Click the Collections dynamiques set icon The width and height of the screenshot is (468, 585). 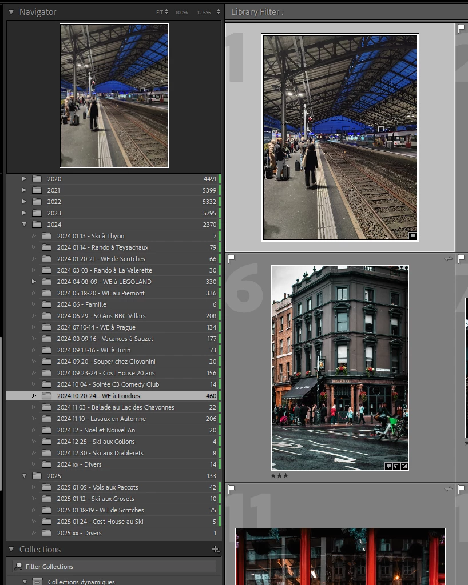(x=37, y=582)
